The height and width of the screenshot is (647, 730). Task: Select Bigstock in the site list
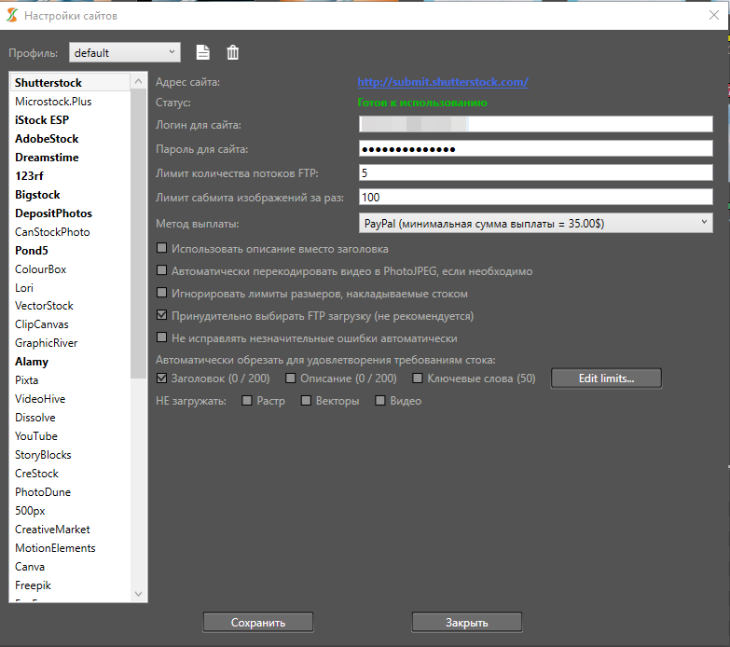click(70, 195)
